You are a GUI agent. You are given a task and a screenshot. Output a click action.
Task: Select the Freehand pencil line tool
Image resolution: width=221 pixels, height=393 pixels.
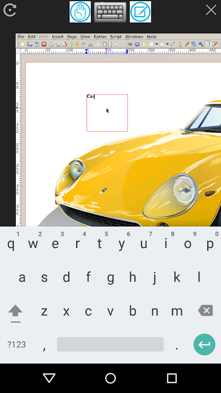[187, 44]
